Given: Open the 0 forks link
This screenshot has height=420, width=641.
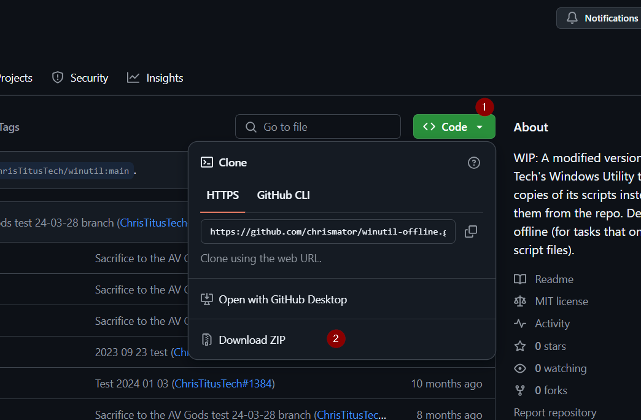Looking at the screenshot, I should click(551, 391).
